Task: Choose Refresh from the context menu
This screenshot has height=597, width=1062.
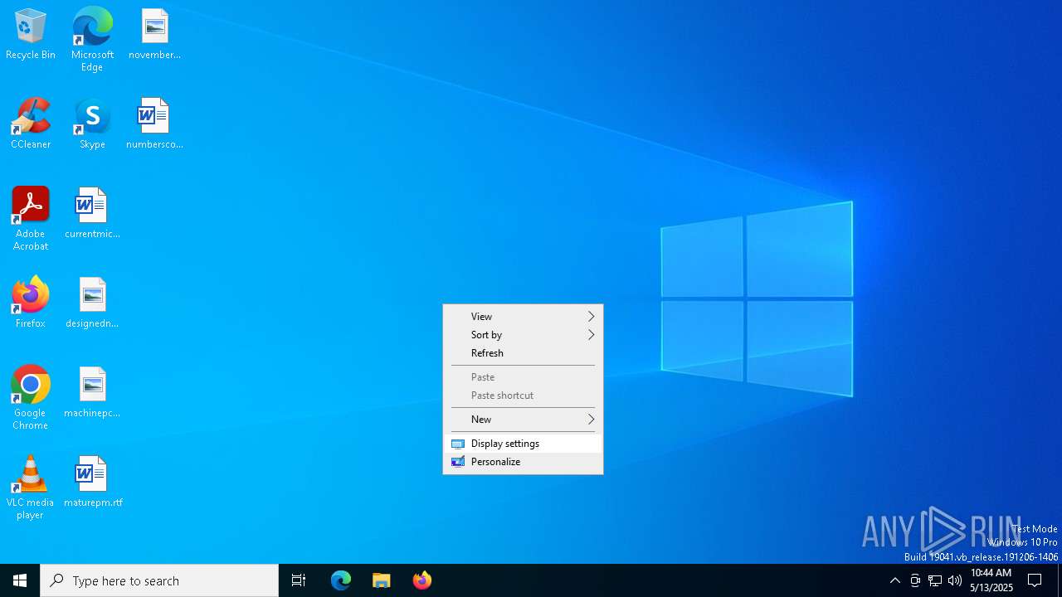Action: point(523,353)
